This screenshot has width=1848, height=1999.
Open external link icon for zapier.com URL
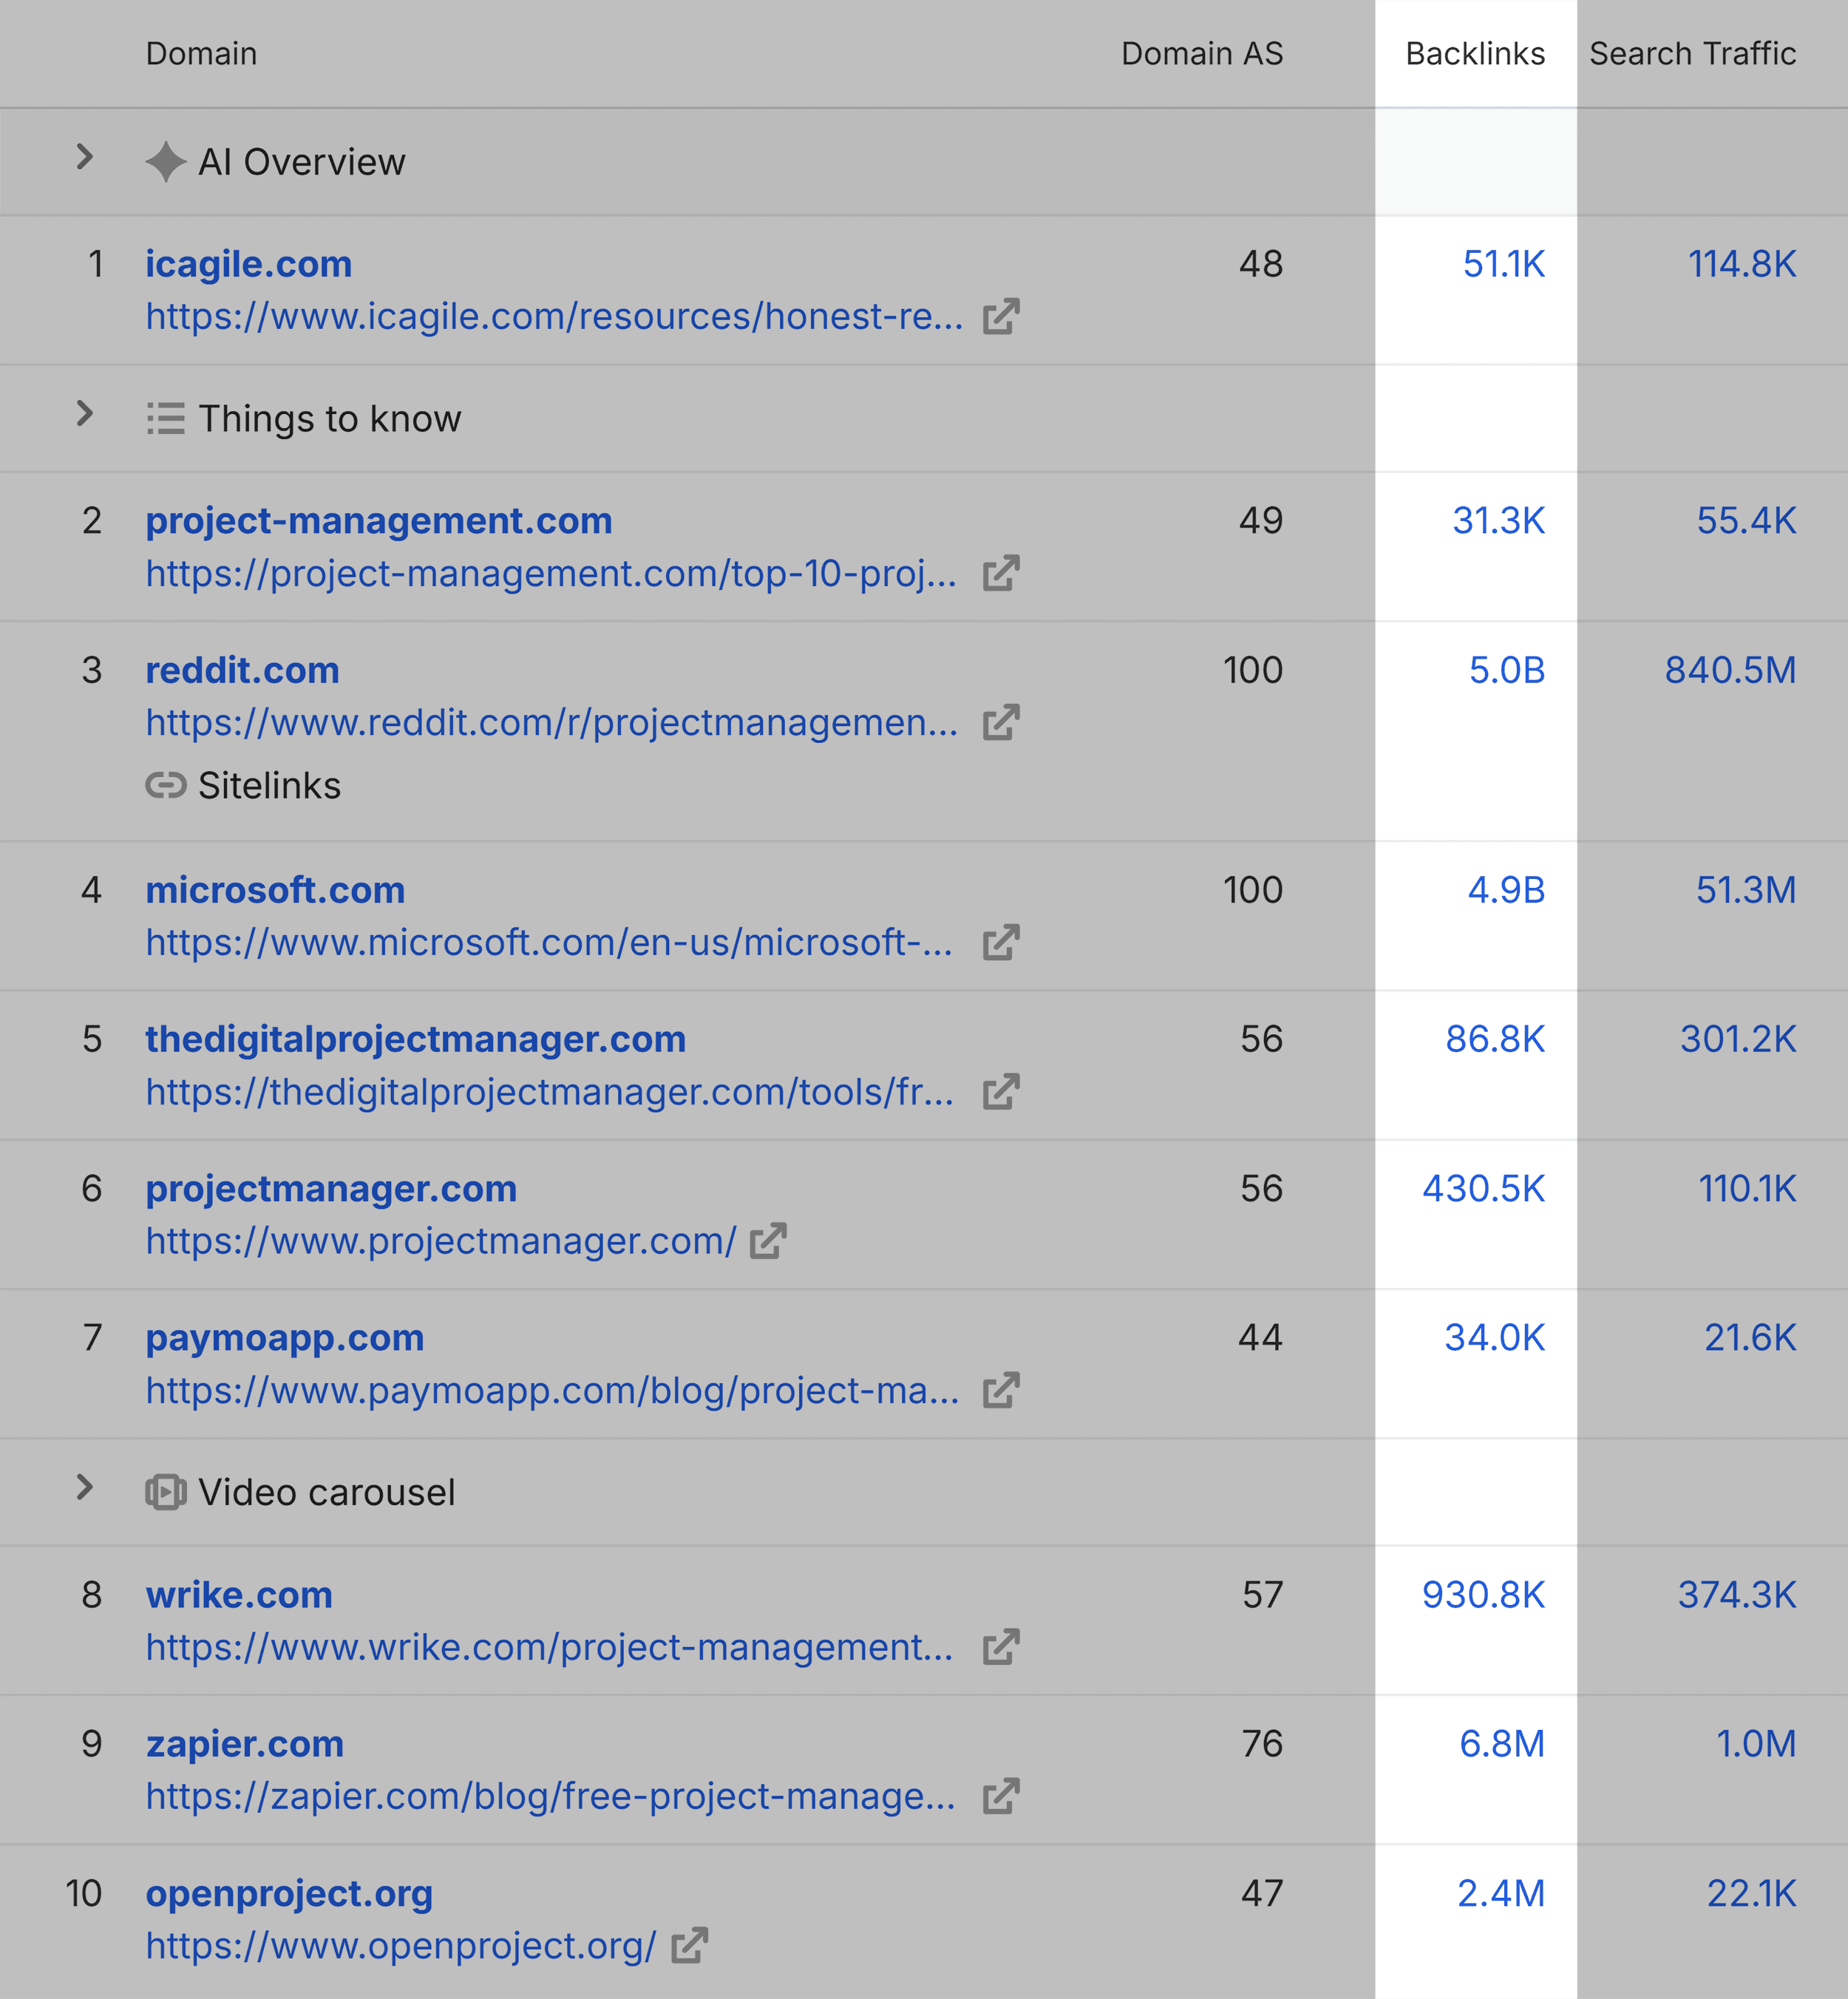(1001, 1797)
